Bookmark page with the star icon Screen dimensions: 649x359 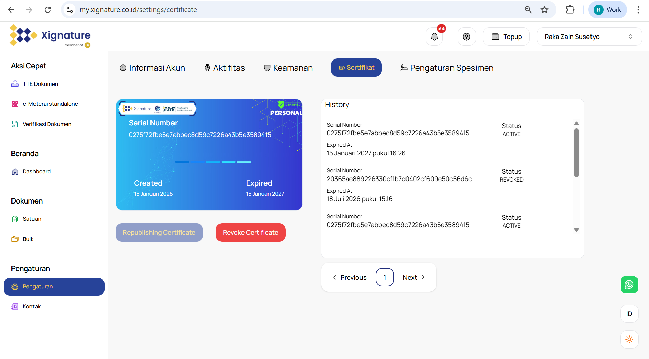tap(544, 10)
